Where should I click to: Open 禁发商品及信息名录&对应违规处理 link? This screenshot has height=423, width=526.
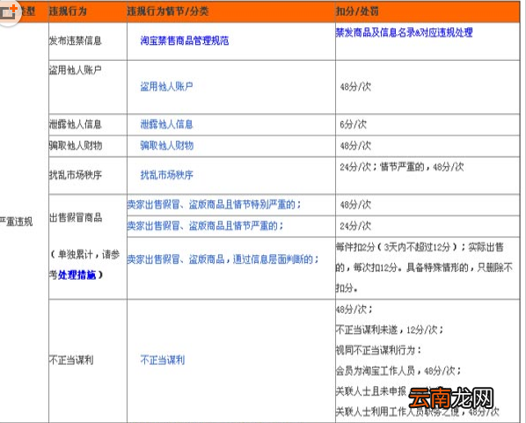pos(405,33)
